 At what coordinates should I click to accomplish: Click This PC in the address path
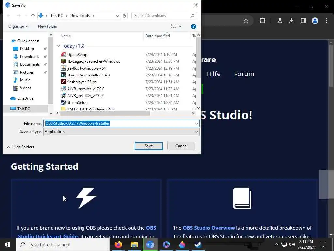(56, 16)
